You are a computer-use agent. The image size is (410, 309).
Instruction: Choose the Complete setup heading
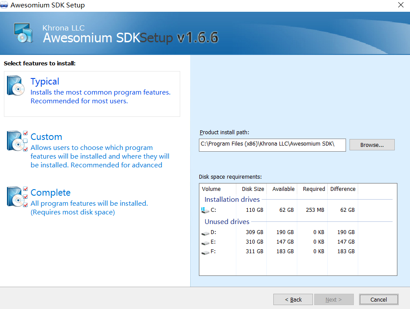pos(50,193)
